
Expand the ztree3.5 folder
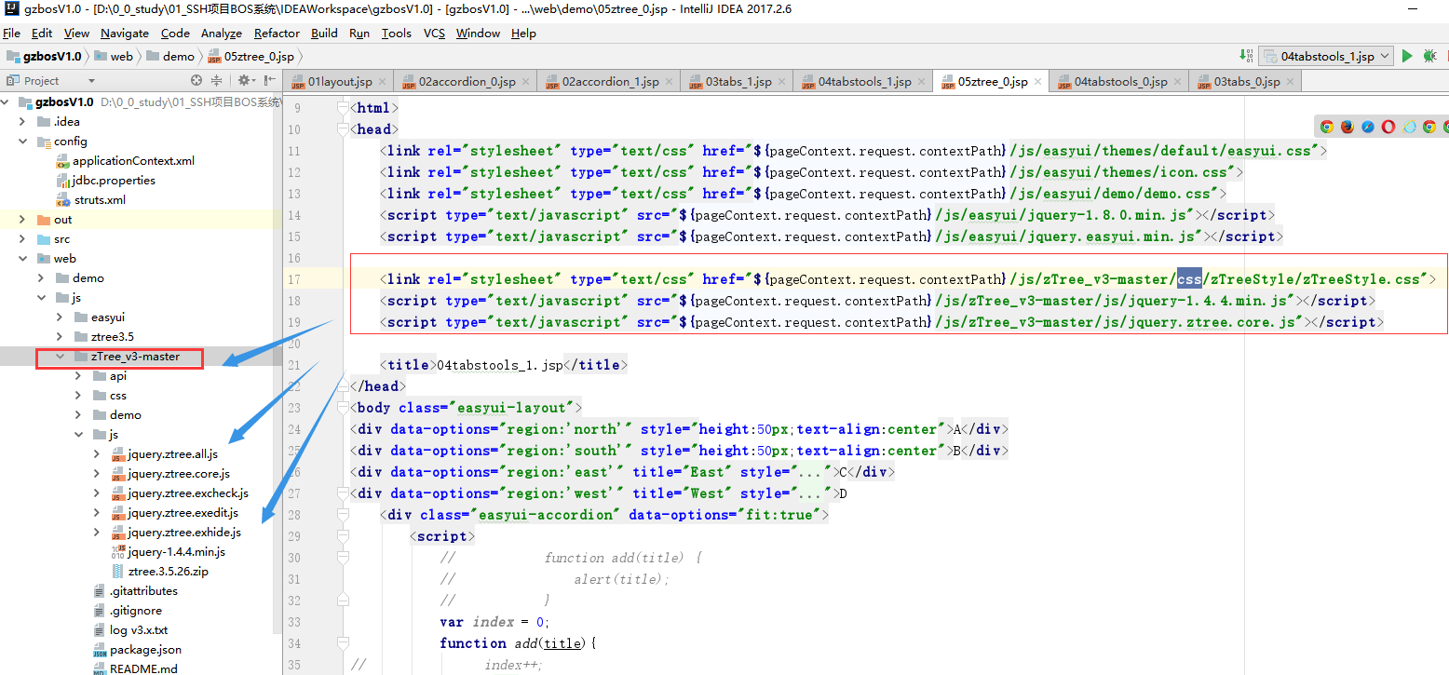click(x=60, y=337)
